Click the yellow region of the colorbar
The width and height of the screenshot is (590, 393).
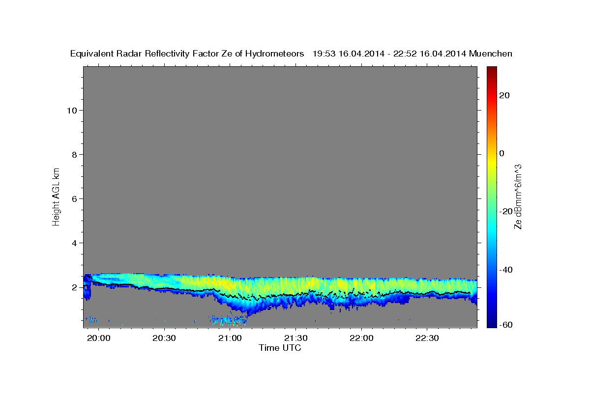tap(492, 162)
